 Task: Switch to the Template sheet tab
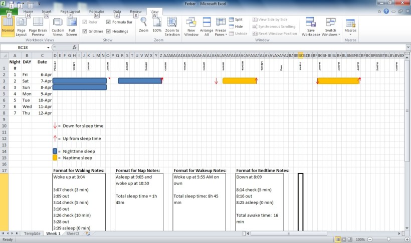(x=32, y=233)
